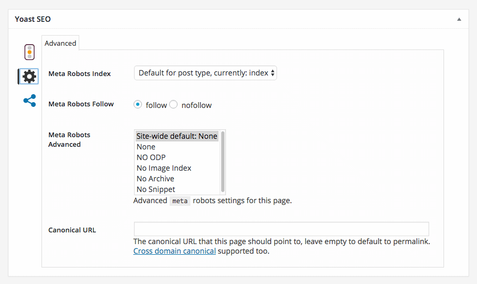Focus the Canonical URL input field
The width and height of the screenshot is (477, 284).
(281, 229)
